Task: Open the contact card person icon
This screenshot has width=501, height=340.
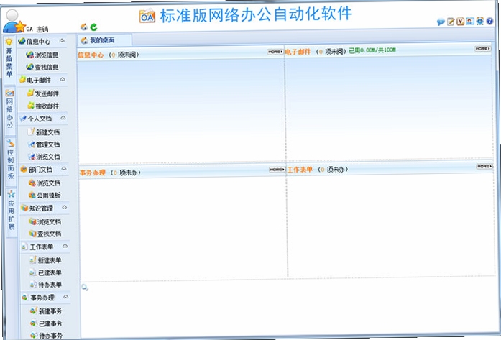Action: point(470,21)
